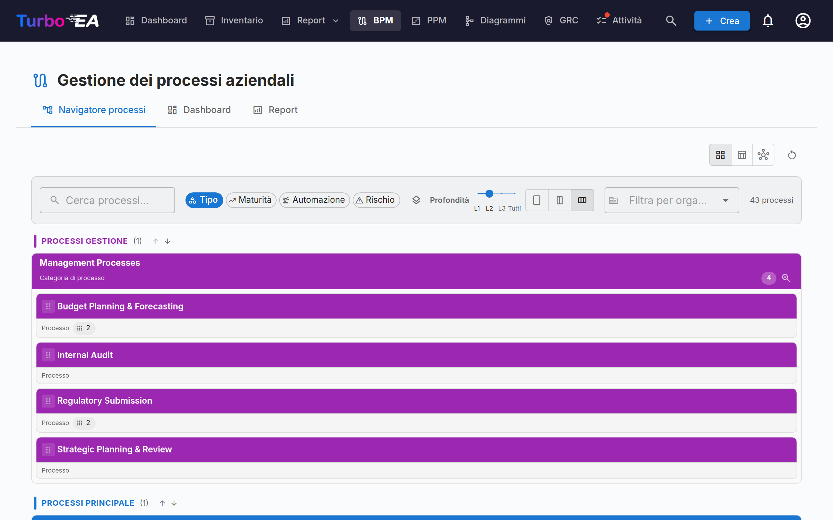Open BPM in top navigation
Image resolution: width=833 pixels, height=520 pixels.
tap(375, 20)
